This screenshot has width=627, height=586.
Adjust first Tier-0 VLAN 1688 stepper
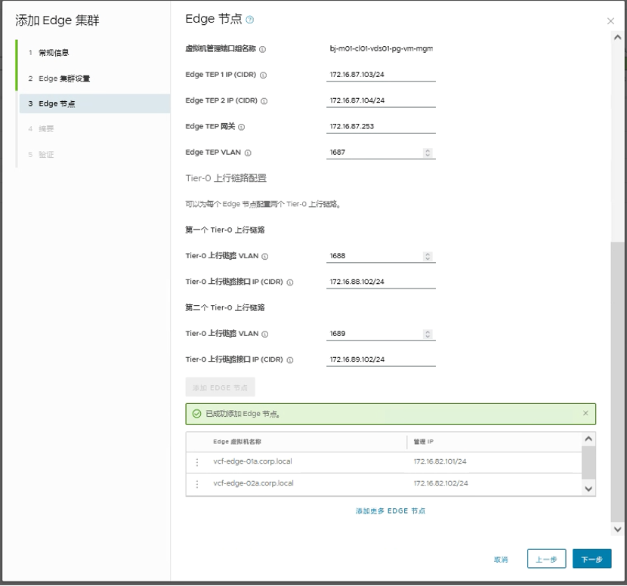point(428,256)
